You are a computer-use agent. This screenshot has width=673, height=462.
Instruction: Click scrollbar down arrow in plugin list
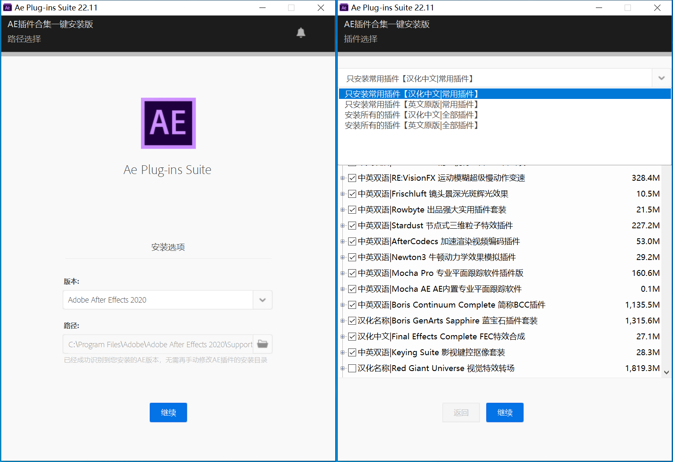[x=666, y=372]
